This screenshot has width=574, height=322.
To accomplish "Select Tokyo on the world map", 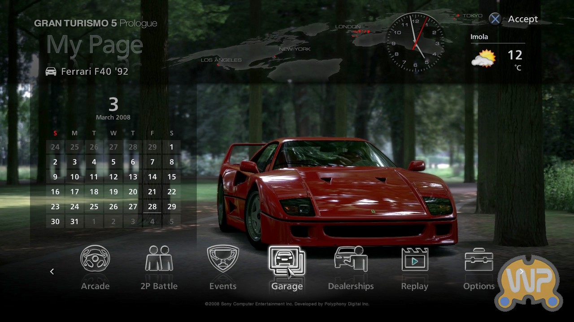I will coord(472,16).
